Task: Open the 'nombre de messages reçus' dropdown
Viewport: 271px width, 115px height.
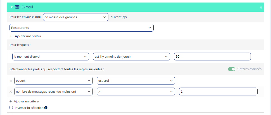Action: (53, 91)
